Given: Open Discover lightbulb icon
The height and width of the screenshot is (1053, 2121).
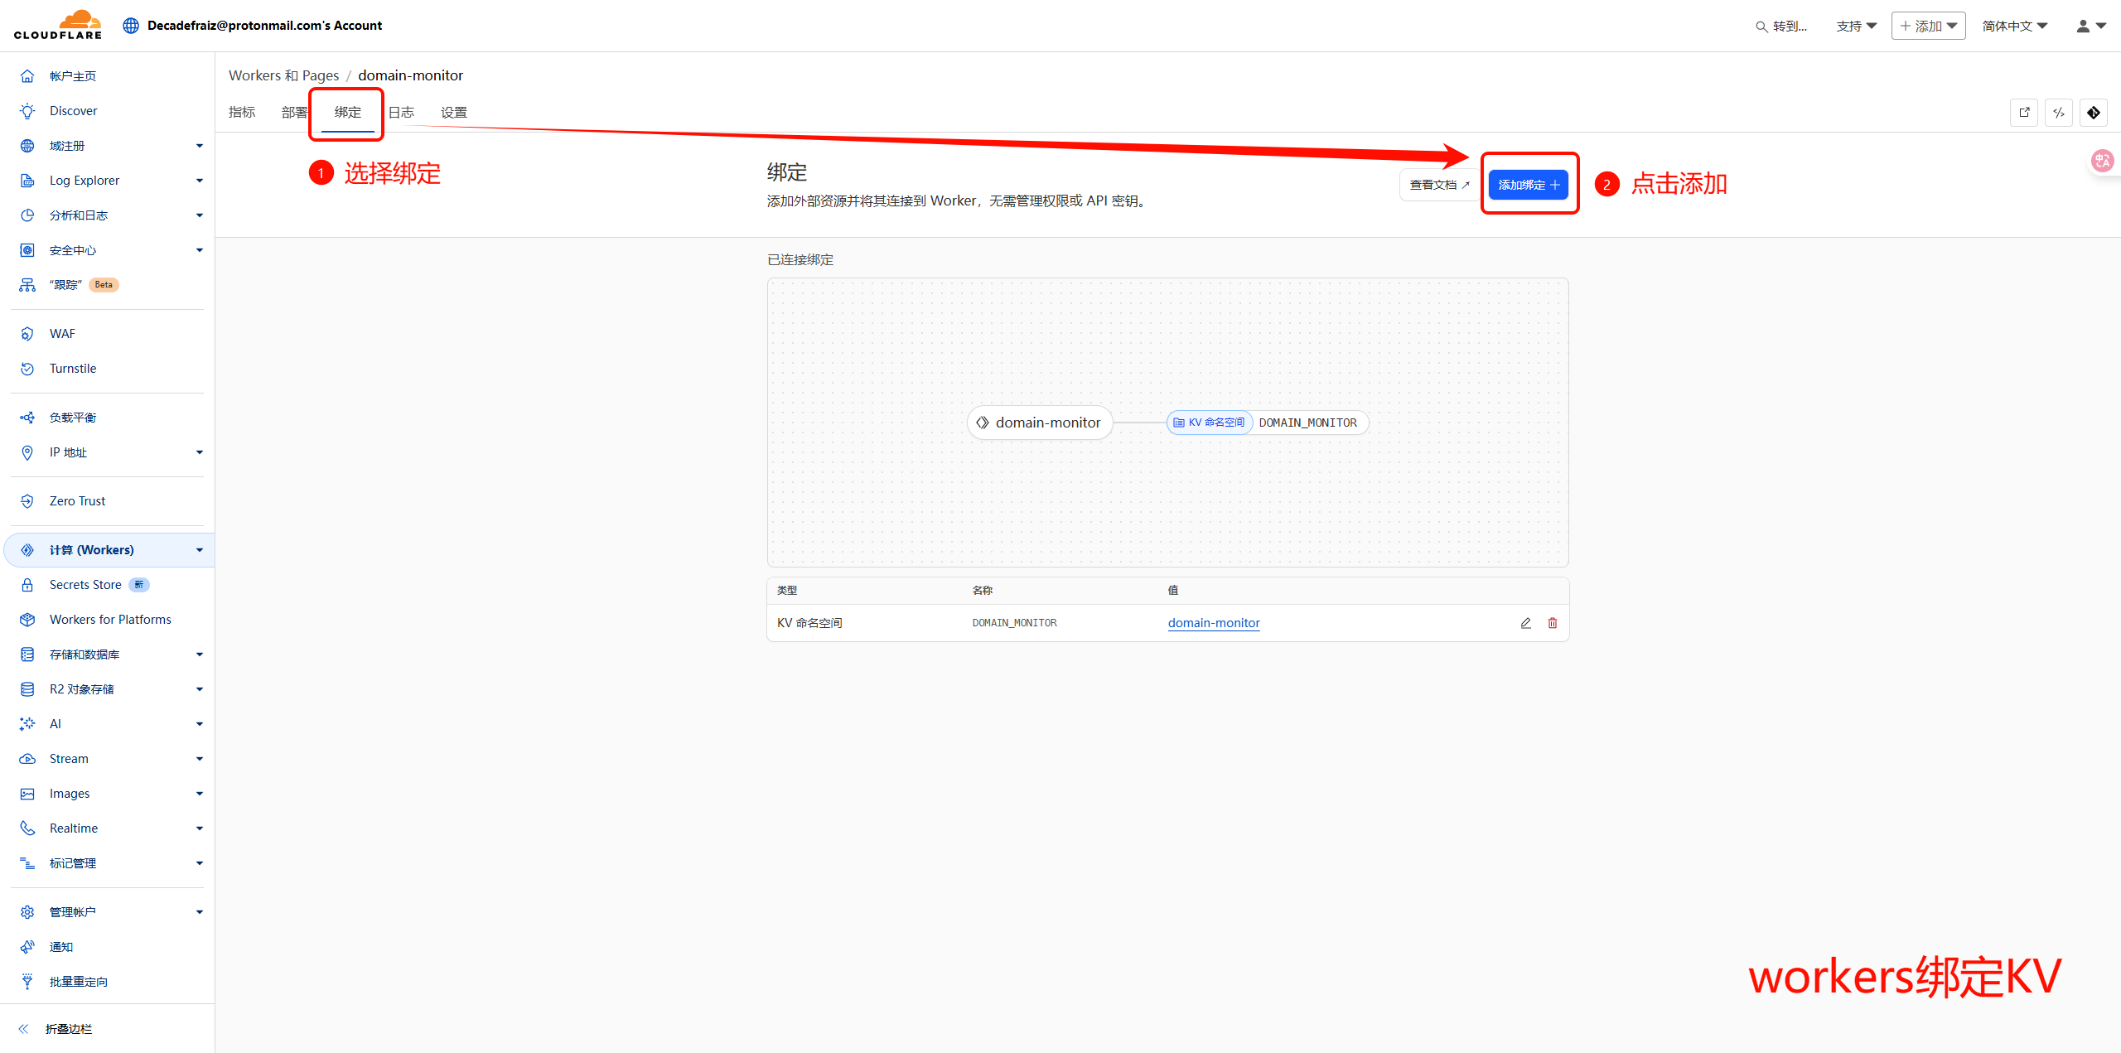Looking at the screenshot, I should coord(27,111).
